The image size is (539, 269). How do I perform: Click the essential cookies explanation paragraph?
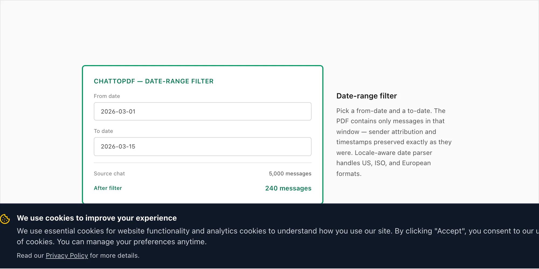tap(278, 236)
